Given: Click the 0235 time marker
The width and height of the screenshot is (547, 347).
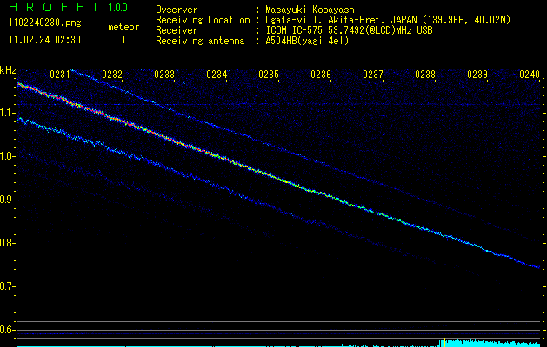Looking at the screenshot, I should click(269, 75).
